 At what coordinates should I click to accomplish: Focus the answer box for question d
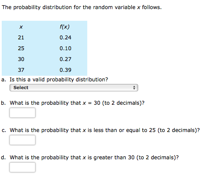[x=22, y=167]
